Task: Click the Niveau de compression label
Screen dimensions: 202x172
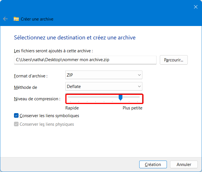Action: pos(37,99)
